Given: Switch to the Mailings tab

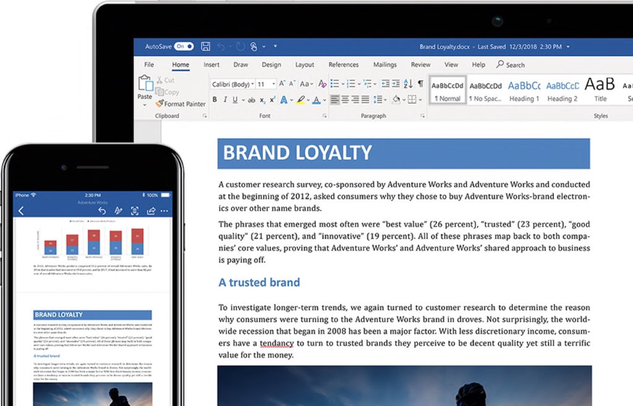Looking at the screenshot, I should click(384, 65).
